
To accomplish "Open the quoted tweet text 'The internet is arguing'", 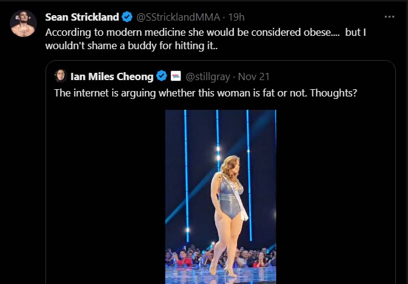I will click(206, 93).
